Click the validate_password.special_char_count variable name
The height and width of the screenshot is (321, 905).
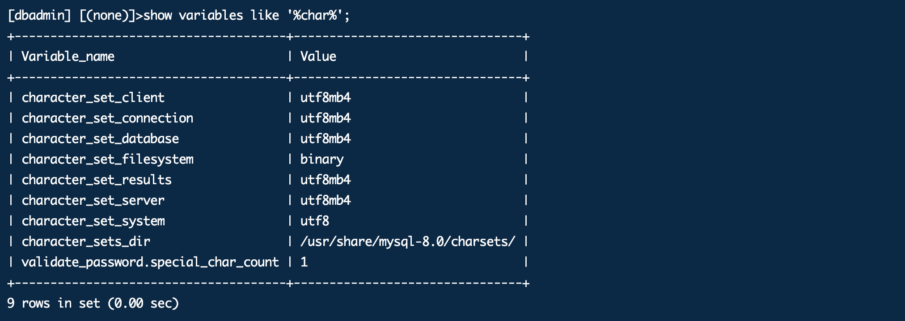coord(150,262)
